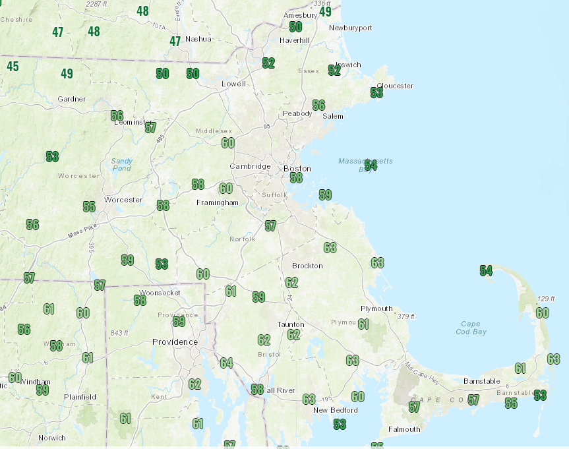The height and width of the screenshot is (449, 569).
Task: Click the 61 marker near Plymouth
Action: [363, 324]
